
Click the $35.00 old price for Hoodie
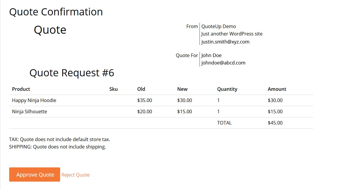pos(144,100)
